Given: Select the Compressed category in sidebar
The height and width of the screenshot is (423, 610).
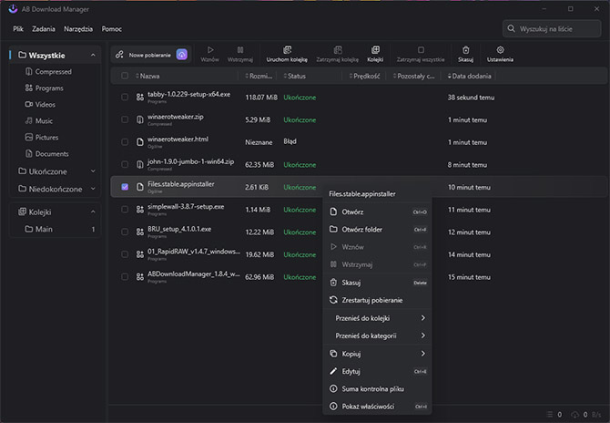Looking at the screenshot, I should click(x=53, y=72).
